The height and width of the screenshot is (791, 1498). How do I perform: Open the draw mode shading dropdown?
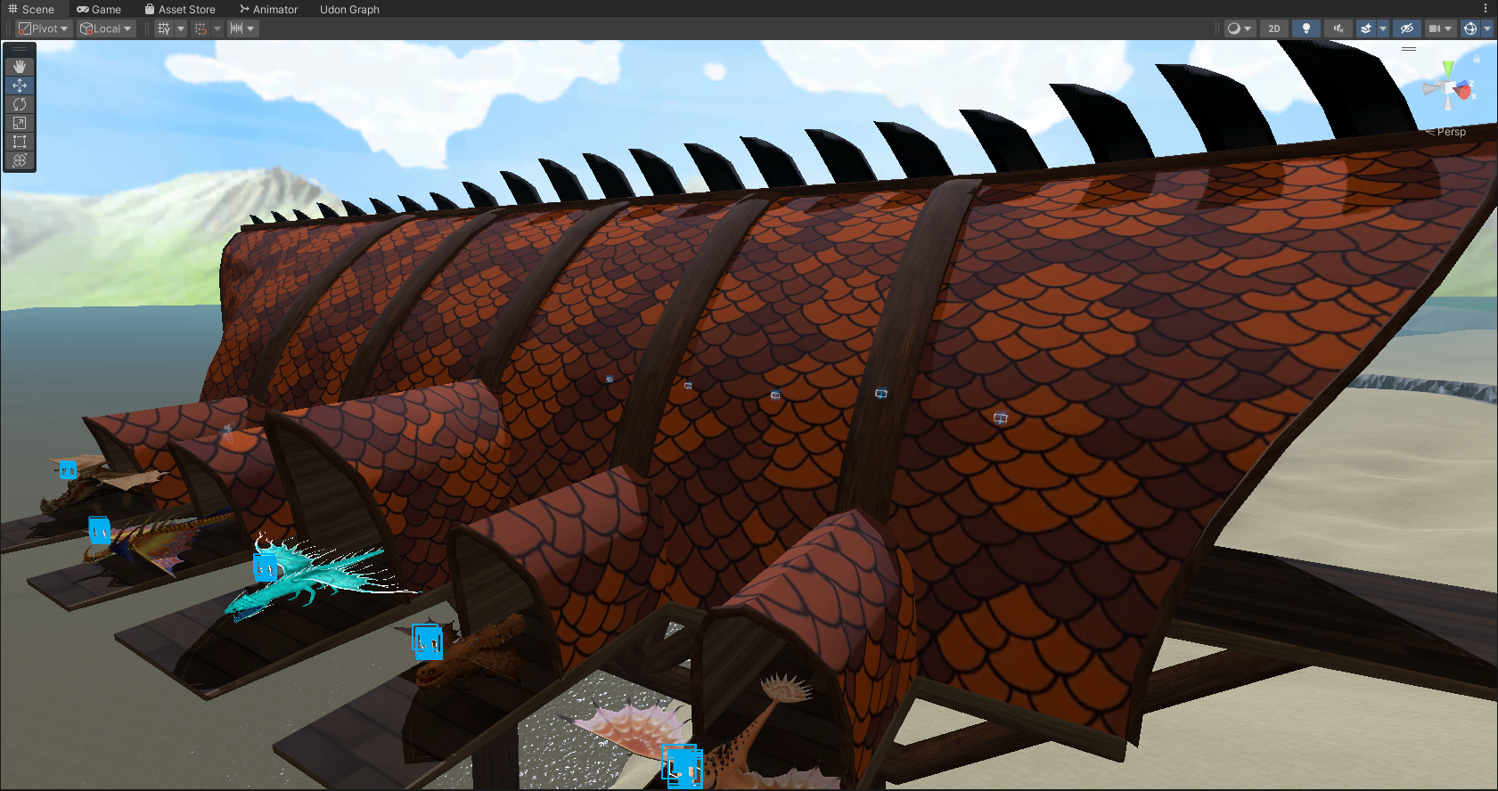(1239, 29)
